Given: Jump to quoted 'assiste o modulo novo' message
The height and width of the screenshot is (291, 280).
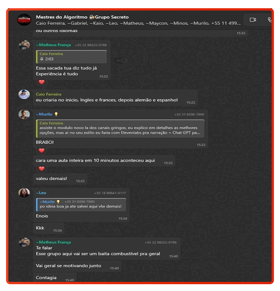Looking at the screenshot, I should point(120,128).
